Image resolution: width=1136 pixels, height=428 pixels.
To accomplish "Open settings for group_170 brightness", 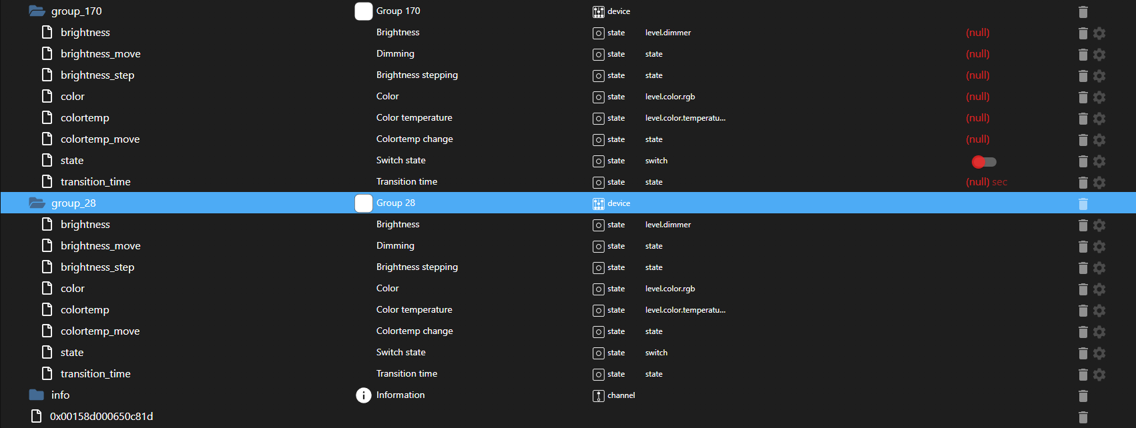I will (1099, 33).
